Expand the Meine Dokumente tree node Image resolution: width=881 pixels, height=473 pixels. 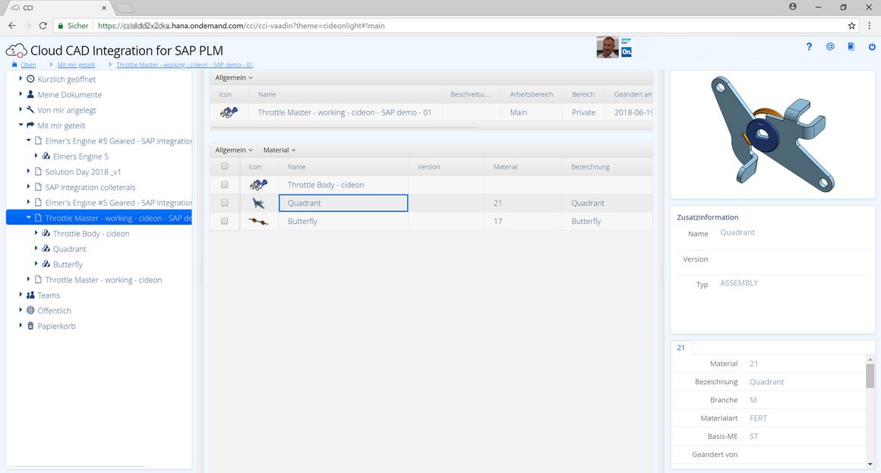[21, 94]
